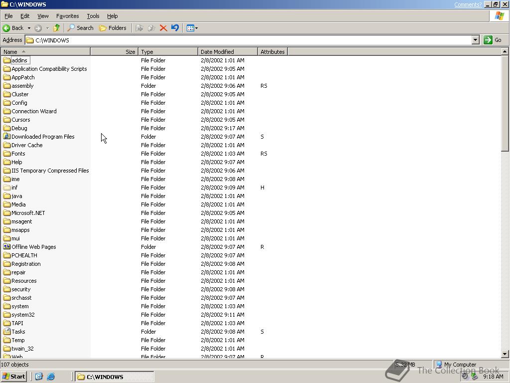Click the Show Desktop Quick Launch icon
The width and height of the screenshot is (510, 383).
tap(39, 377)
